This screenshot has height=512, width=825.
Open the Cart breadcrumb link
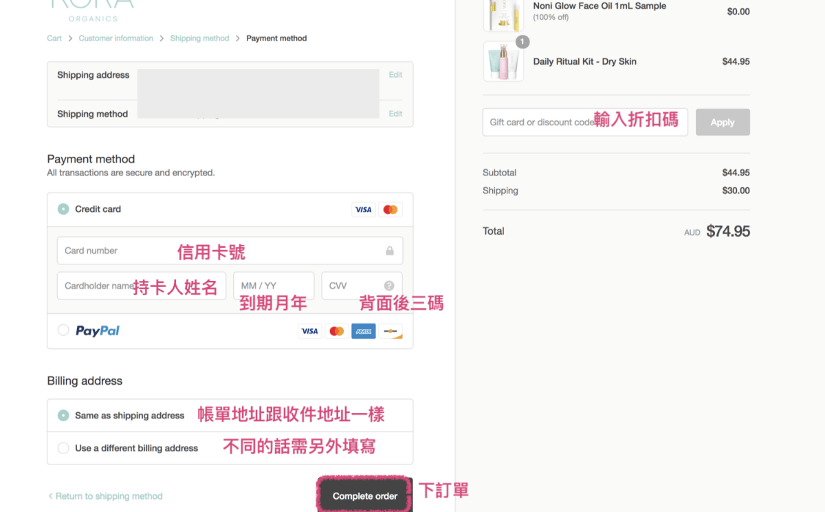click(x=54, y=38)
